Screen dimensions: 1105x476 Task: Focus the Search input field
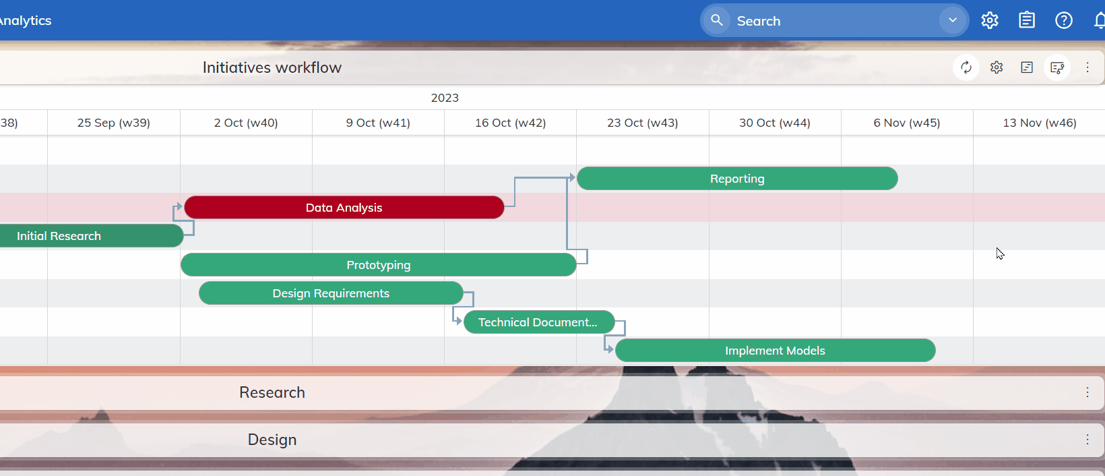click(x=835, y=21)
